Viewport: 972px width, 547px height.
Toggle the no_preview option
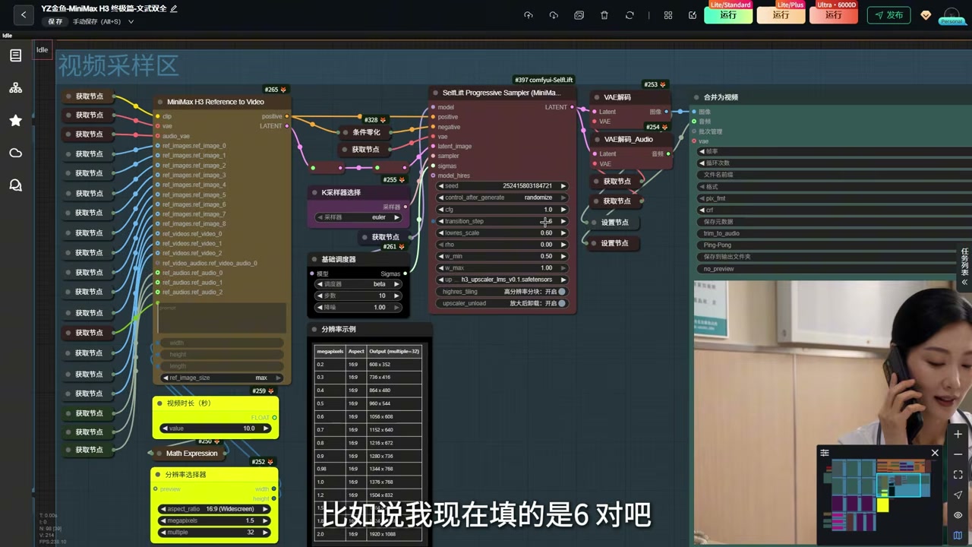click(832, 268)
